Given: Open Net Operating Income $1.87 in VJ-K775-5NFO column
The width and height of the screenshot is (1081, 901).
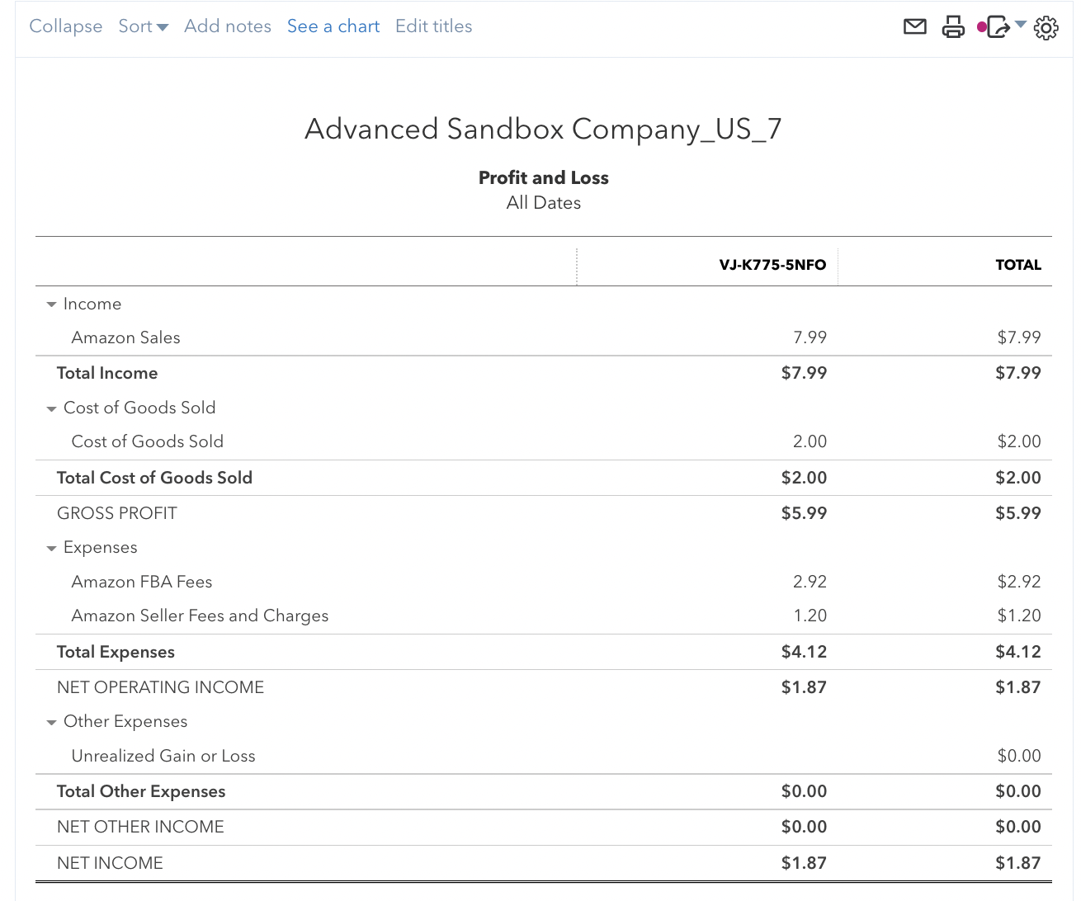Looking at the screenshot, I should point(804,687).
